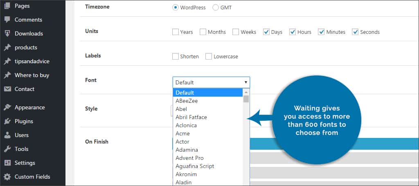This screenshot has height=186, width=419.
Task: Toggle the Shorten labels checkbox
Action: 176,56
